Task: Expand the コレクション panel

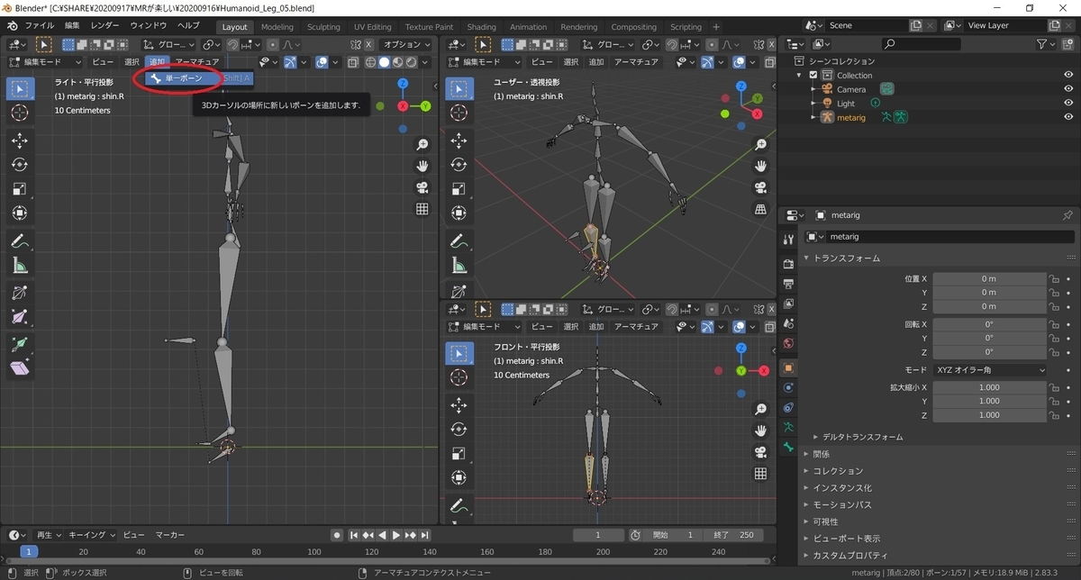Action: coord(838,470)
